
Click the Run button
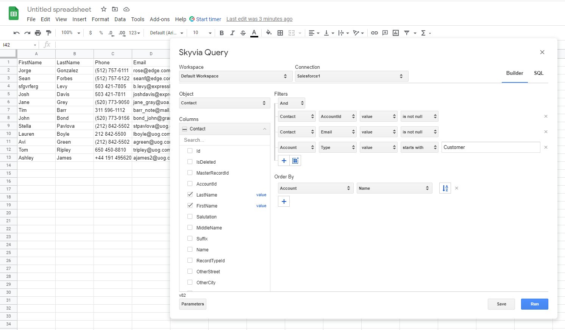click(x=535, y=304)
